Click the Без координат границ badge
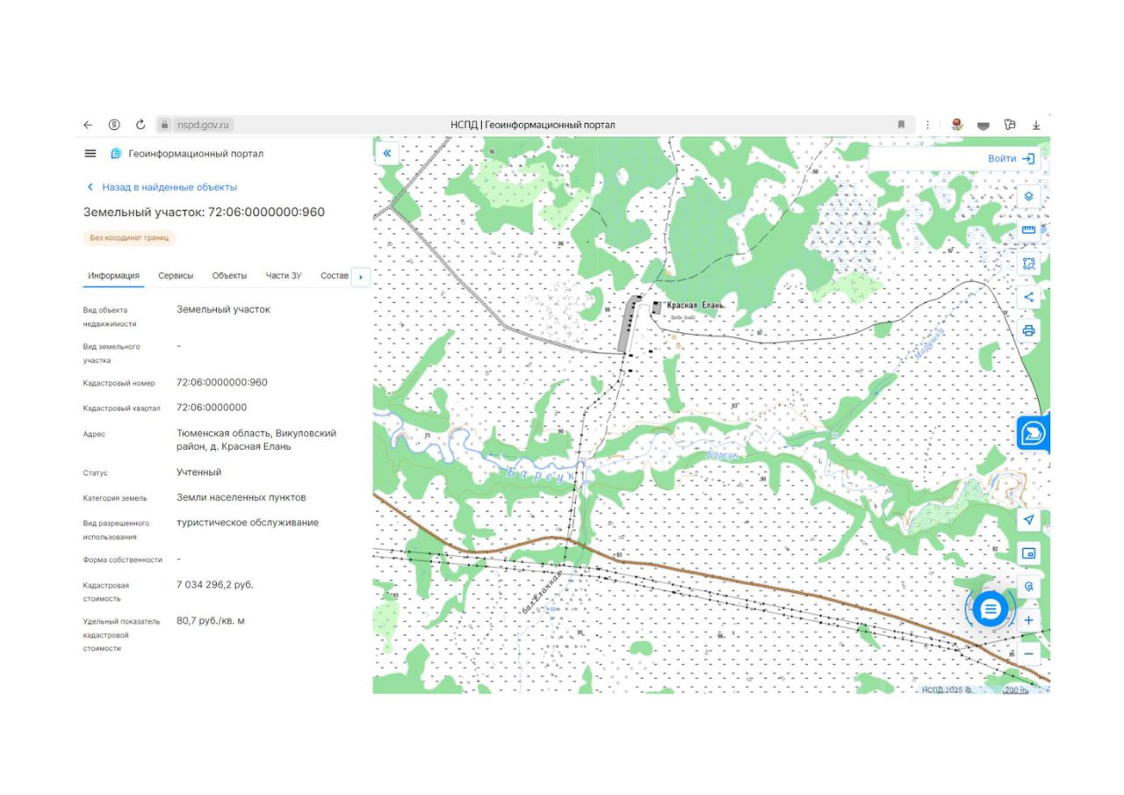 (130, 238)
